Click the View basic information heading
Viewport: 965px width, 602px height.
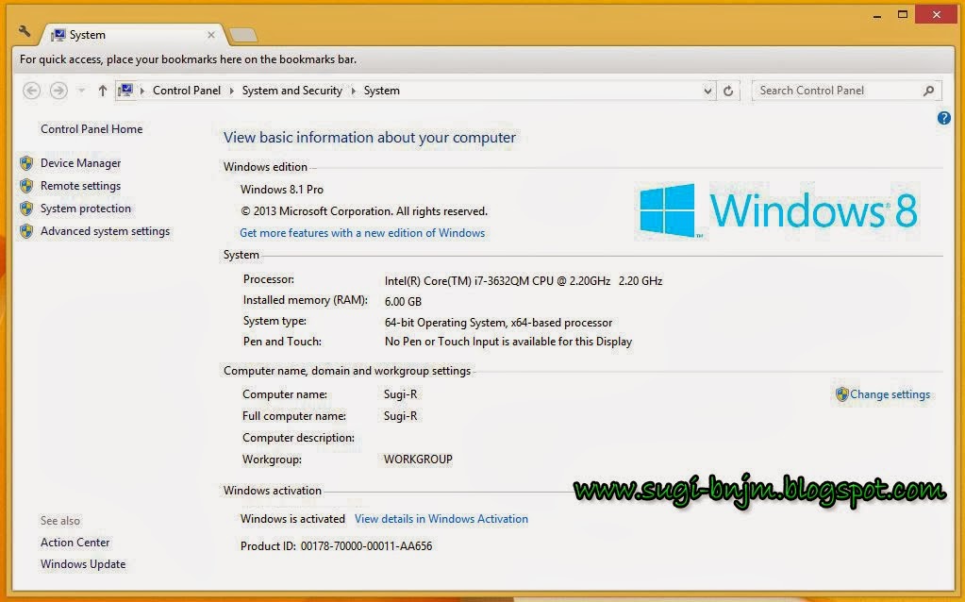[369, 137]
